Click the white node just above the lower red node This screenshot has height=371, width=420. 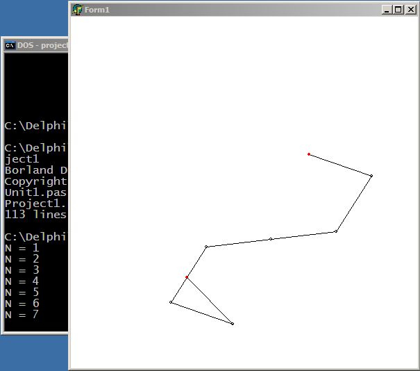click(x=206, y=247)
